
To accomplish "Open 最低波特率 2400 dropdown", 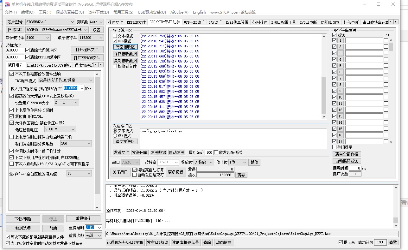I will pos(38,38).
